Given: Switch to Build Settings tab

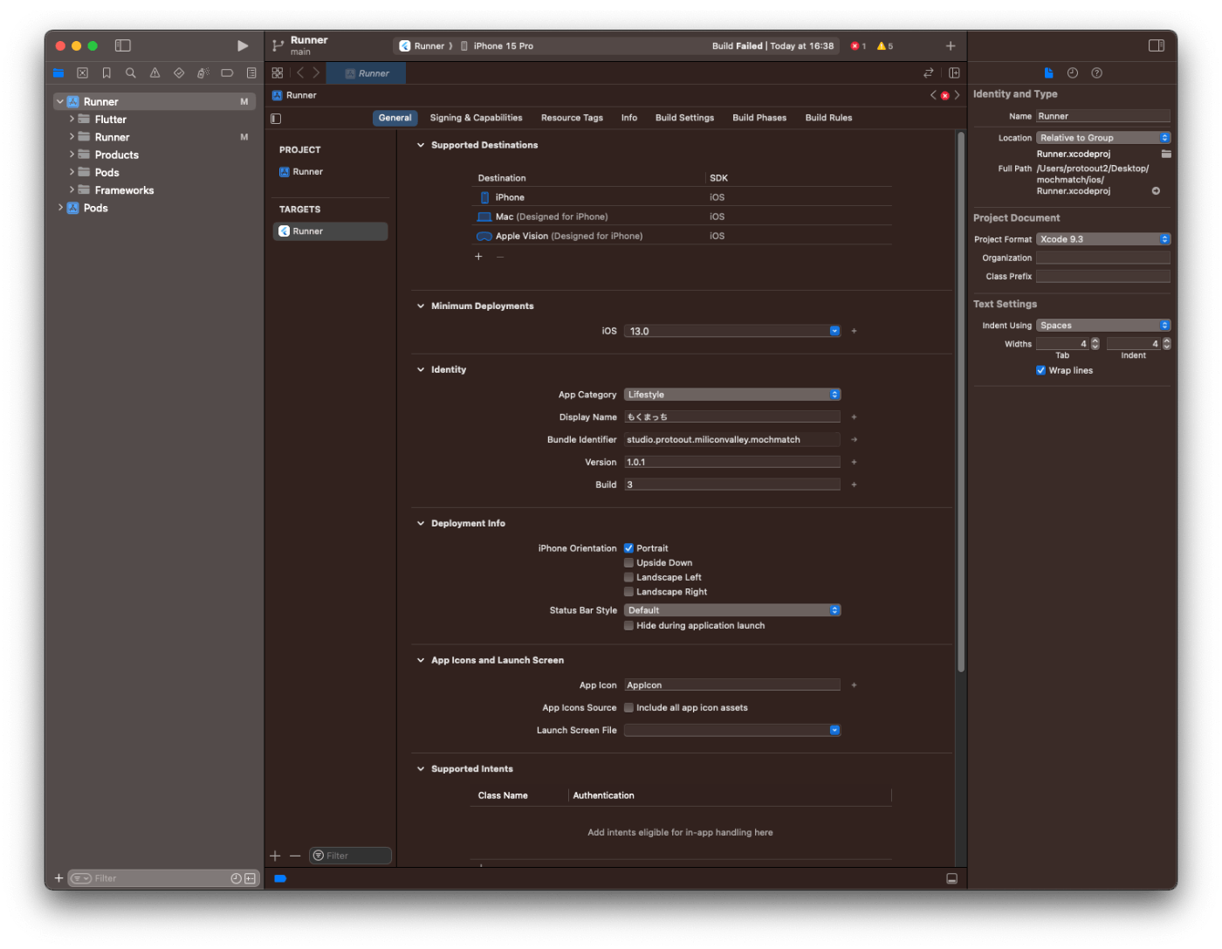Looking at the screenshot, I should (684, 118).
